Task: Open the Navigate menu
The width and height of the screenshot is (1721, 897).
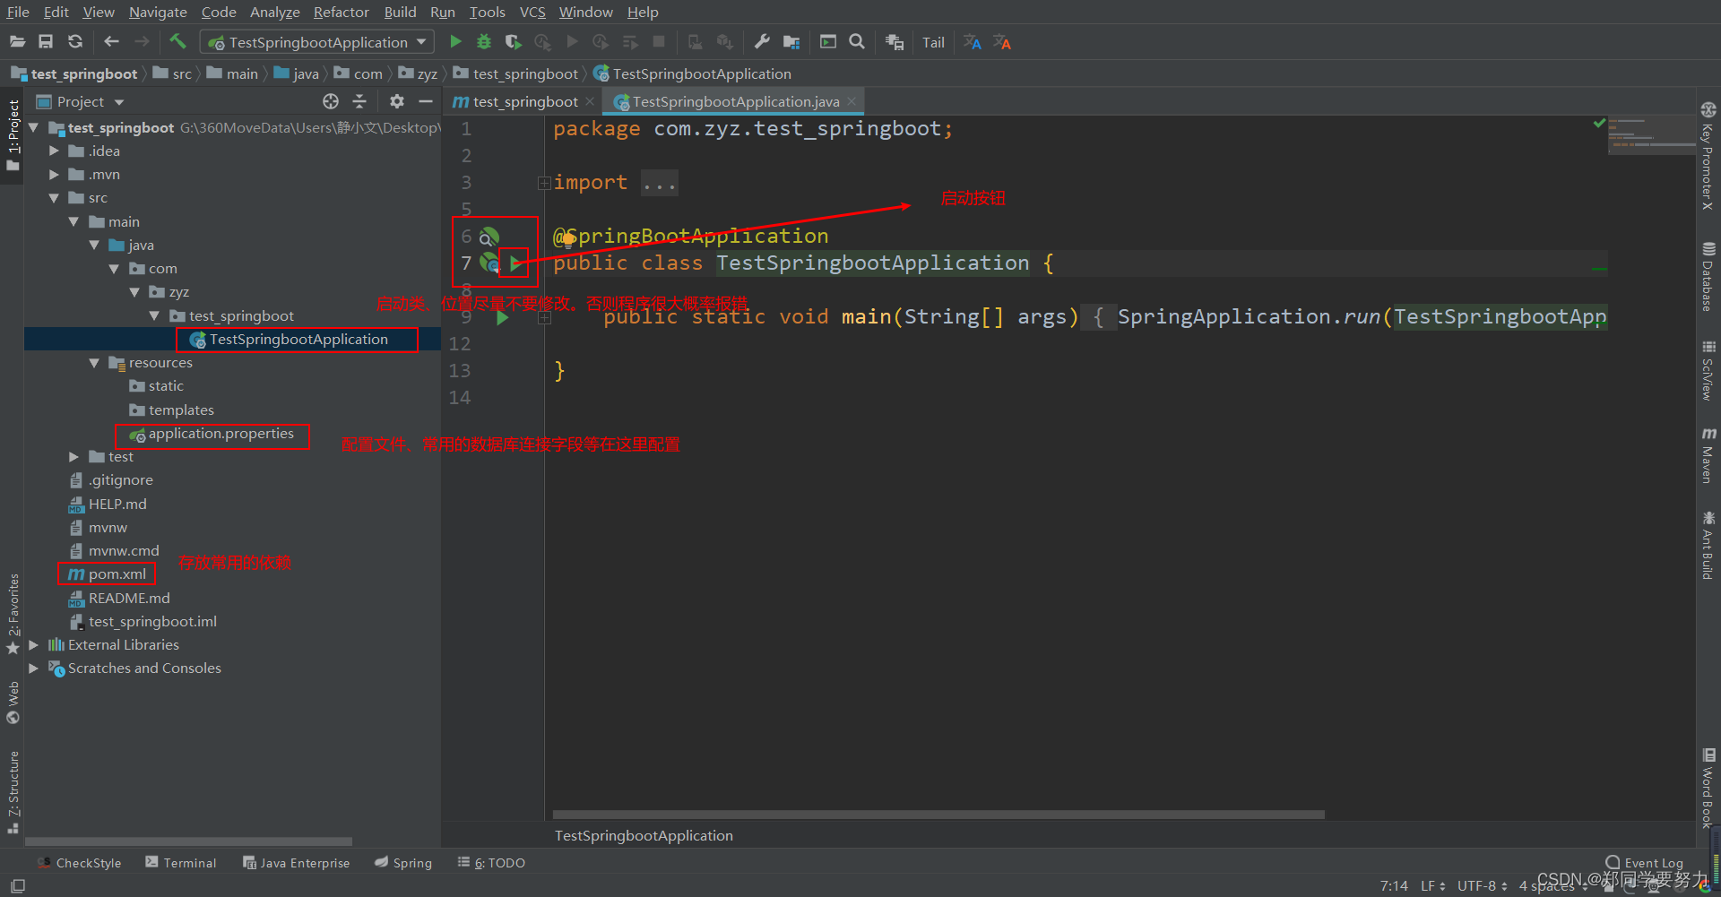Action: tap(158, 12)
